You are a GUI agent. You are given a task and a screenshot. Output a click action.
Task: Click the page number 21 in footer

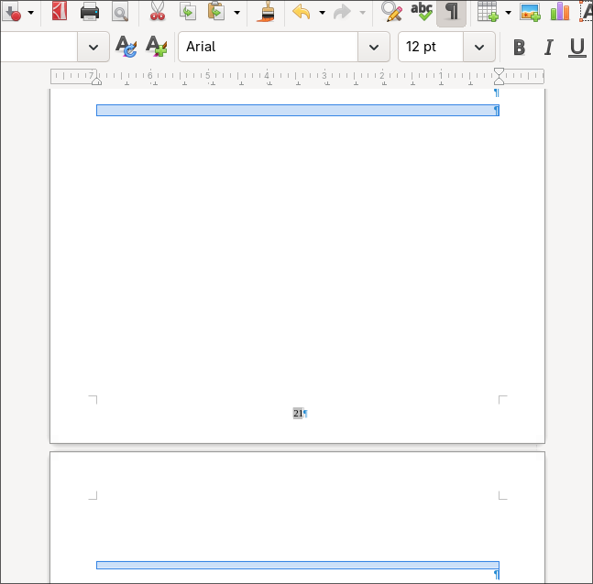click(298, 414)
